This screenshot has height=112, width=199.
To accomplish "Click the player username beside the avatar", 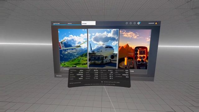I will 151,23.
